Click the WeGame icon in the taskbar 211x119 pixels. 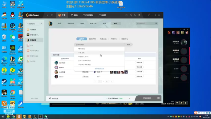[x=40, y=117]
